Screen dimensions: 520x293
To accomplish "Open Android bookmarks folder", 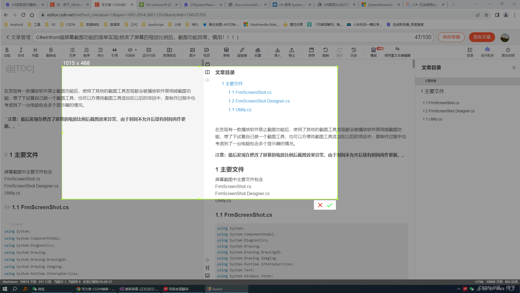I will coord(14,24).
